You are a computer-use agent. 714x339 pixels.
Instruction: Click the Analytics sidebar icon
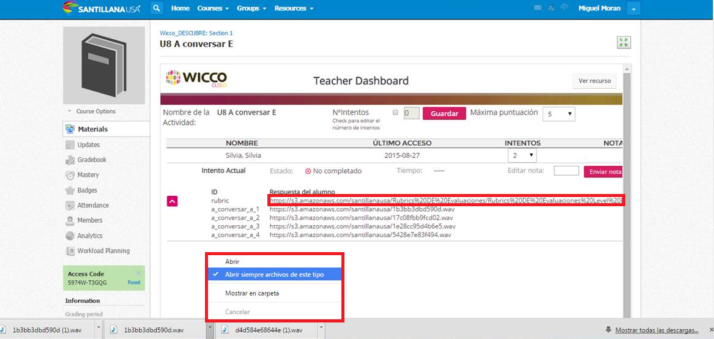pos(70,236)
